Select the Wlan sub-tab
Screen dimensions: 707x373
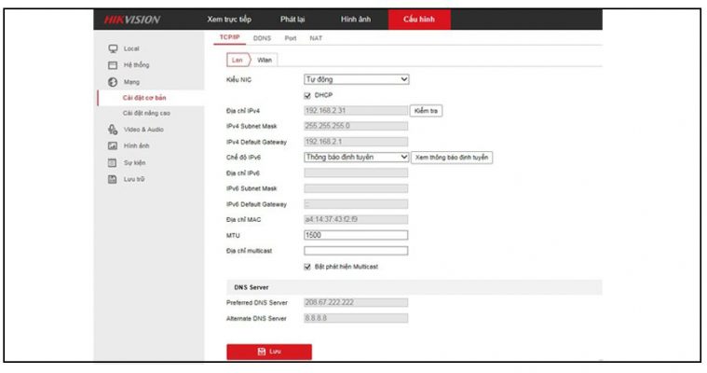pyautogui.click(x=265, y=60)
